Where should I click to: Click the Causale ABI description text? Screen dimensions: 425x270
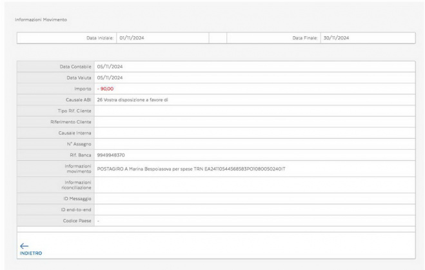pyautogui.click(x=132, y=99)
